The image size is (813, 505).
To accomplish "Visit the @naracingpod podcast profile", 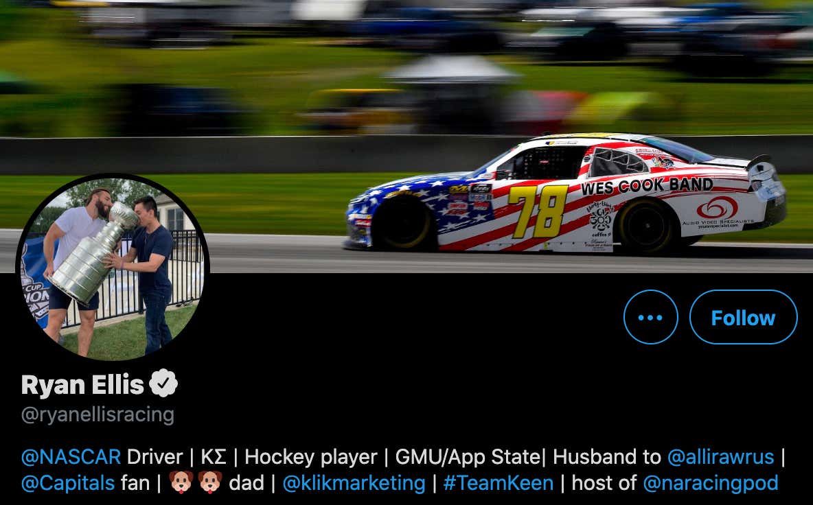I will pyautogui.click(x=710, y=483).
